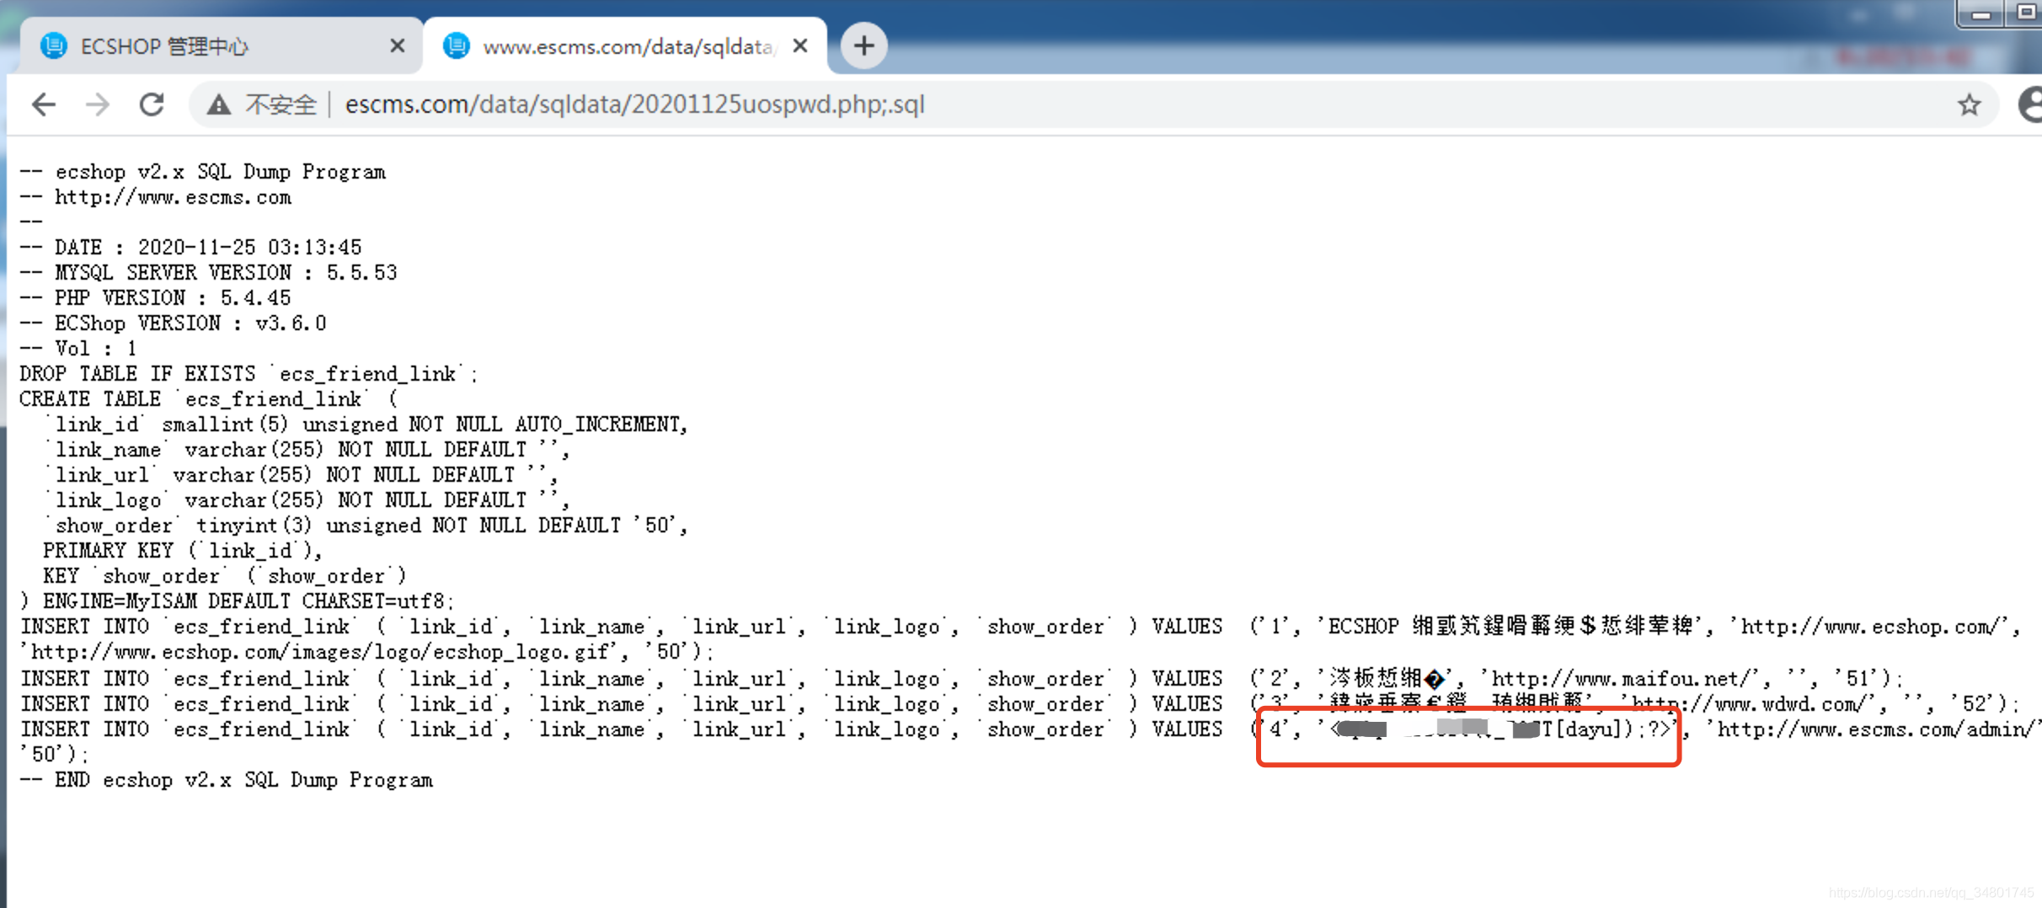Open the not-secure warning triangle icon
Viewport: 2042px width, 908px height.
218,104
